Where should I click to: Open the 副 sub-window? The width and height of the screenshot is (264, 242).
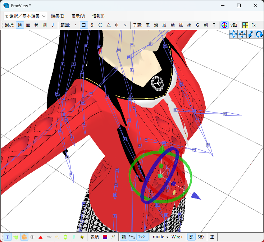coord(206,25)
